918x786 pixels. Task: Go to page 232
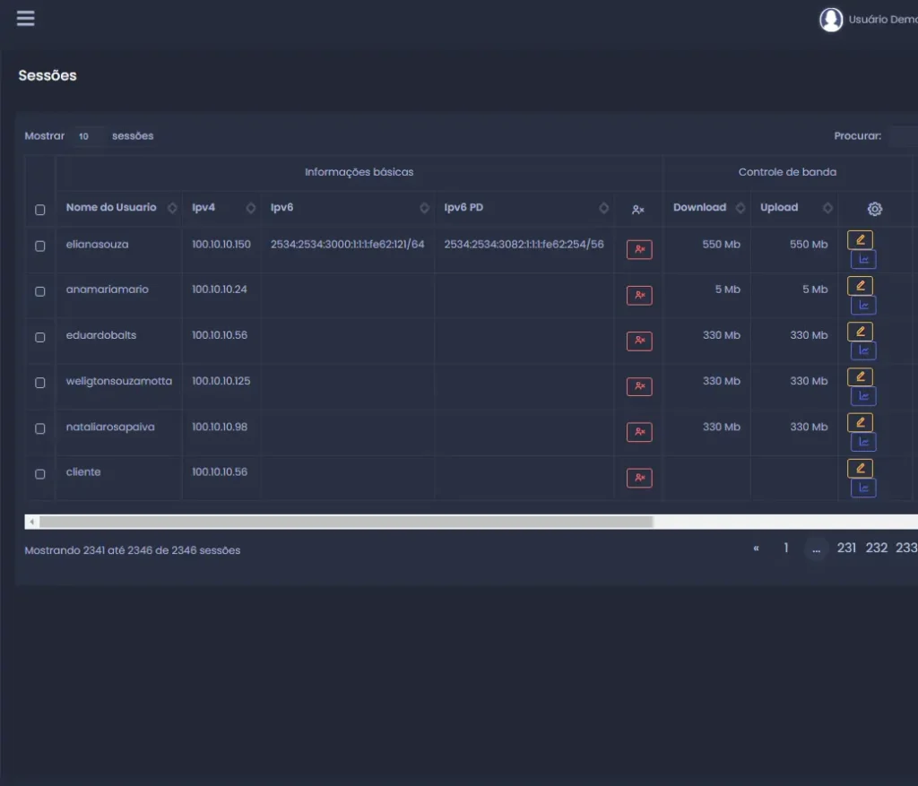click(877, 548)
